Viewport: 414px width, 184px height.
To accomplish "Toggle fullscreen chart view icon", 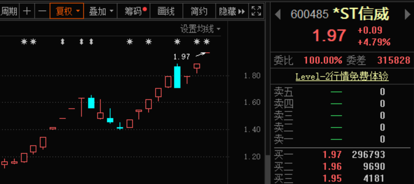I will pyautogui.click(x=256, y=11).
